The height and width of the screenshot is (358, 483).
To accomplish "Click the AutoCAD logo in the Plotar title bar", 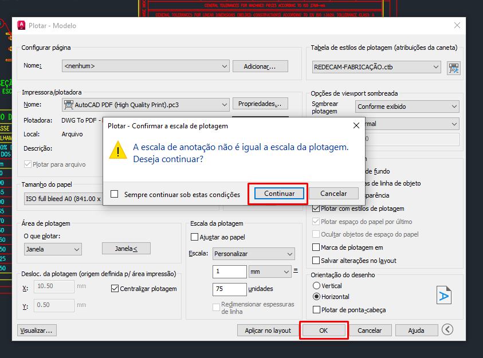I will click(x=22, y=26).
